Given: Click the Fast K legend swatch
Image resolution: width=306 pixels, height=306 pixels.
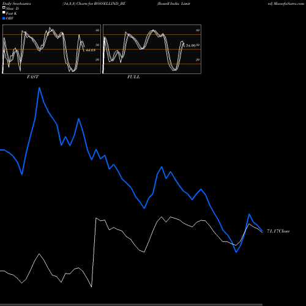Looking at the screenshot, I should [4, 13].
